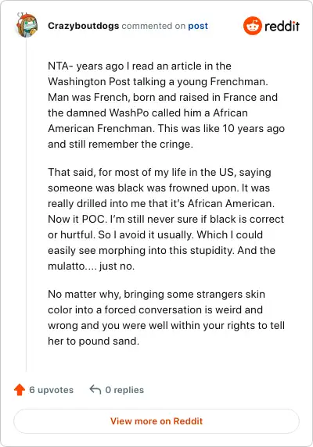The image size is (313, 447).
Task: Click the line starting "Now it POC"
Action: click(166, 219)
